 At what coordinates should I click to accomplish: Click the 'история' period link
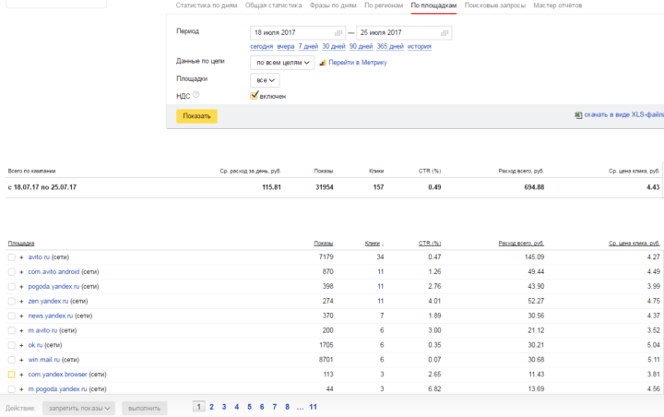click(x=420, y=46)
